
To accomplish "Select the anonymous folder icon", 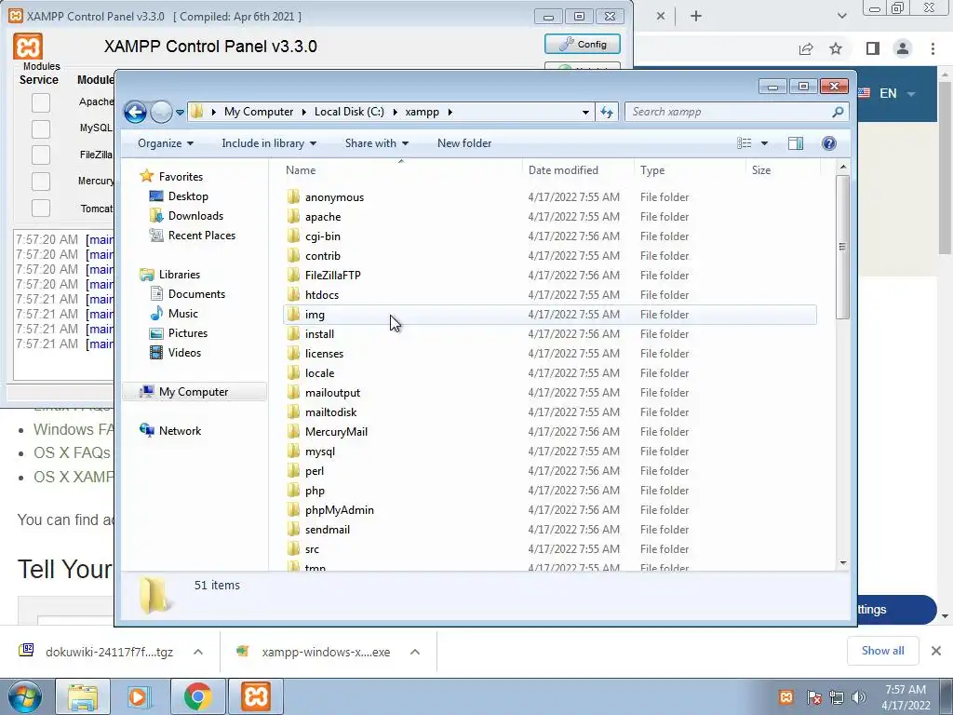I will click(293, 196).
